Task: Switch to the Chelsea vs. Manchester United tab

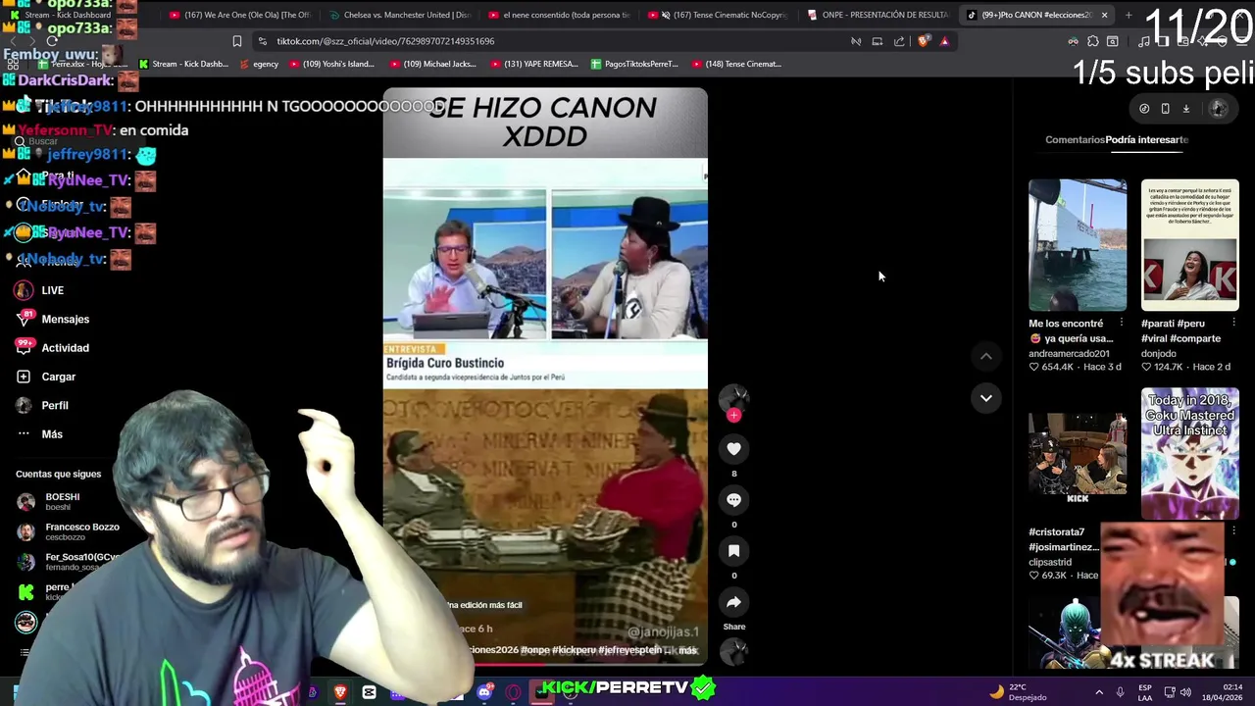Action: click(x=400, y=15)
